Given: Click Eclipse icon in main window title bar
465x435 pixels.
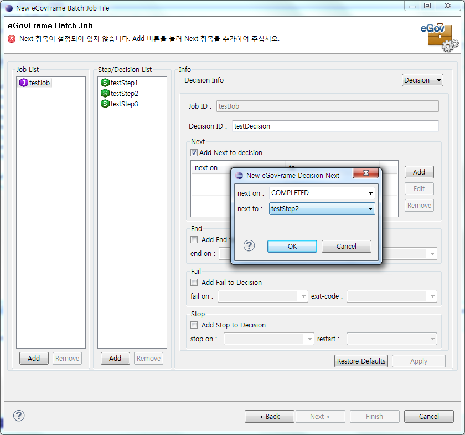Looking at the screenshot, I should pos(9,8).
